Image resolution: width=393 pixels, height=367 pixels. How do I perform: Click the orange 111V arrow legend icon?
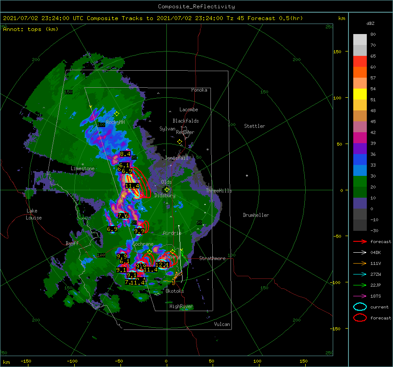coord(360,263)
